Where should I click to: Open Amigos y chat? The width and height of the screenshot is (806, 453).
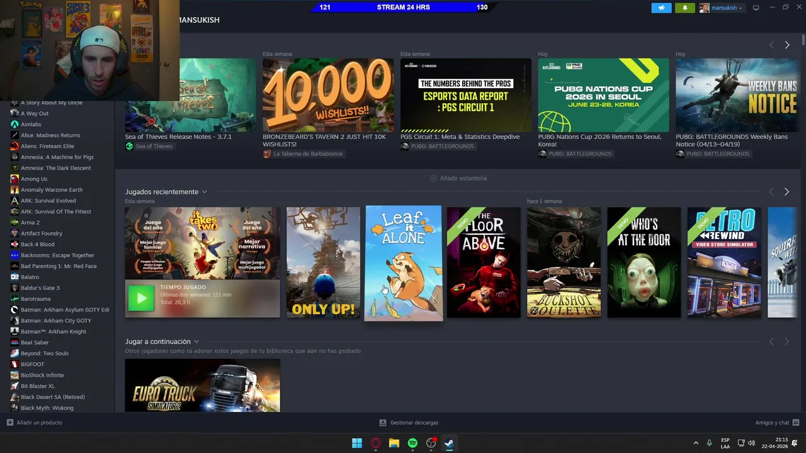(x=777, y=423)
